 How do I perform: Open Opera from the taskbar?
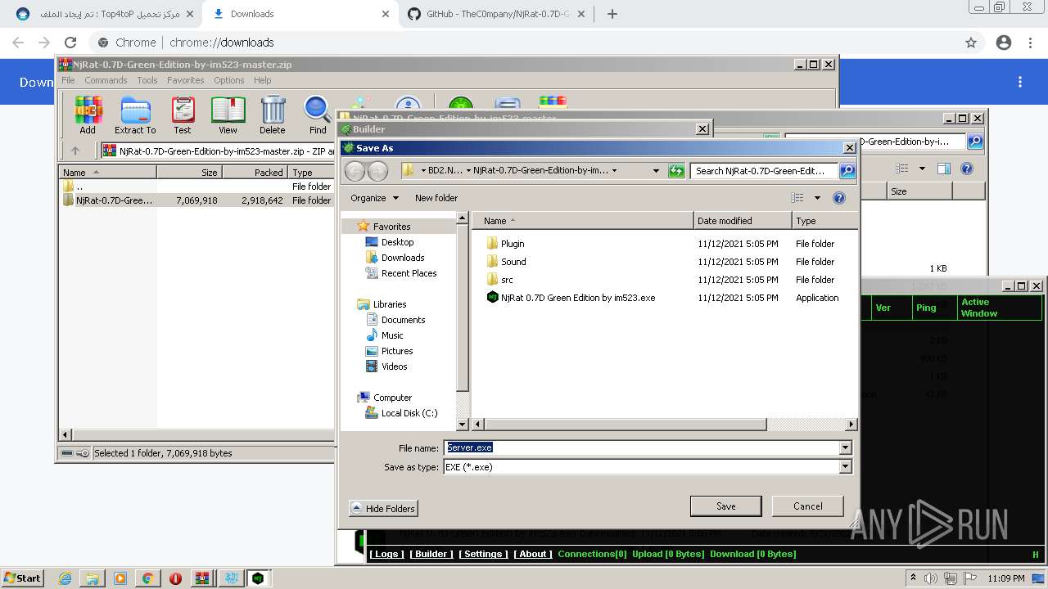click(x=175, y=578)
